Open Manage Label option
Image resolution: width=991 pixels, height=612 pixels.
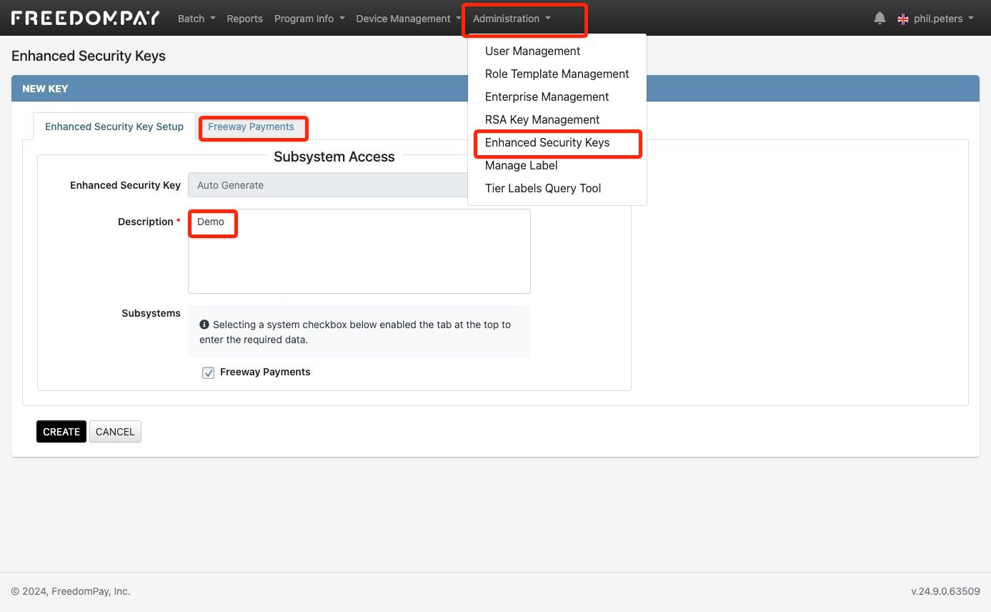[557, 165]
